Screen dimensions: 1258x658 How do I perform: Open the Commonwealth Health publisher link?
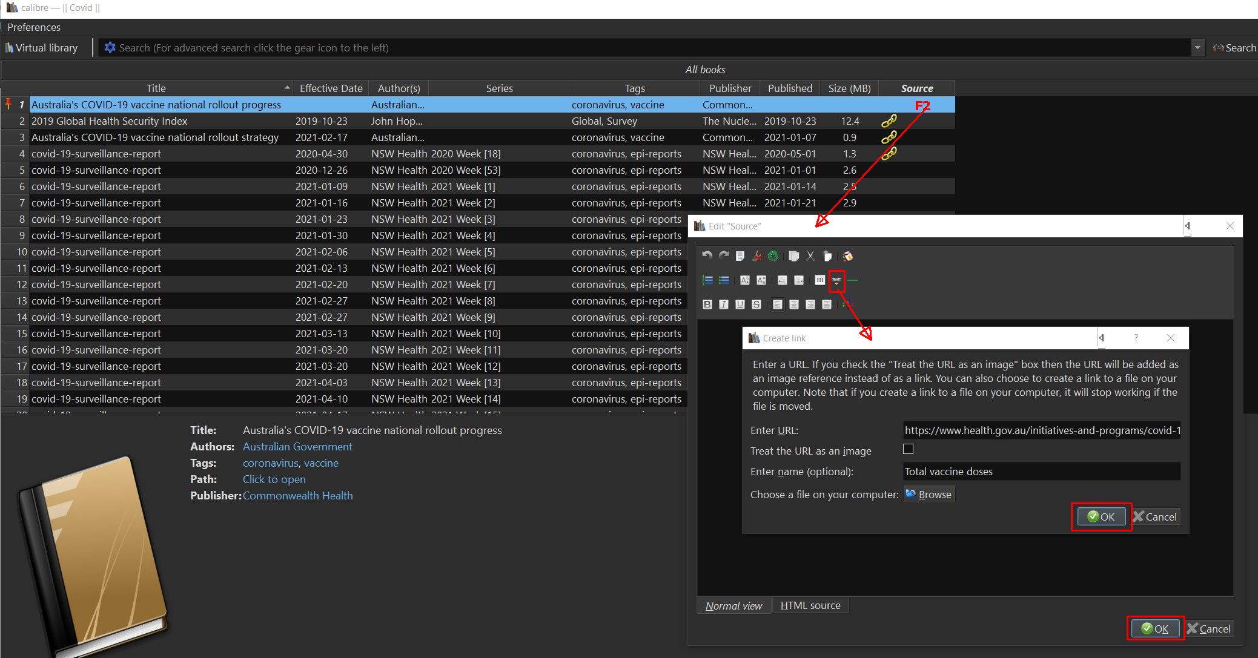coord(297,496)
